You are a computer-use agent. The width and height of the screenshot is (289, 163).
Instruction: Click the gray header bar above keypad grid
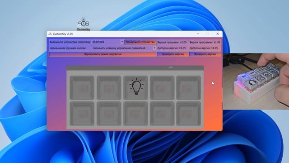point(135,68)
